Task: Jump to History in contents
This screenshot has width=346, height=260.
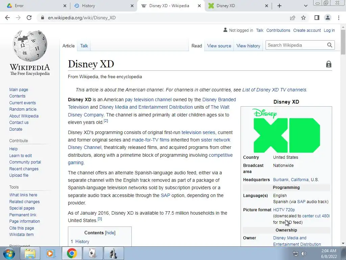Action: 82,241
